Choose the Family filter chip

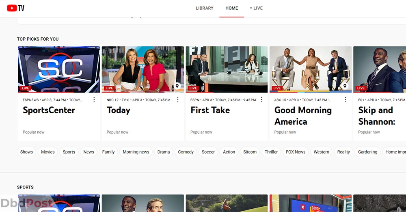(x=108, y=152)
